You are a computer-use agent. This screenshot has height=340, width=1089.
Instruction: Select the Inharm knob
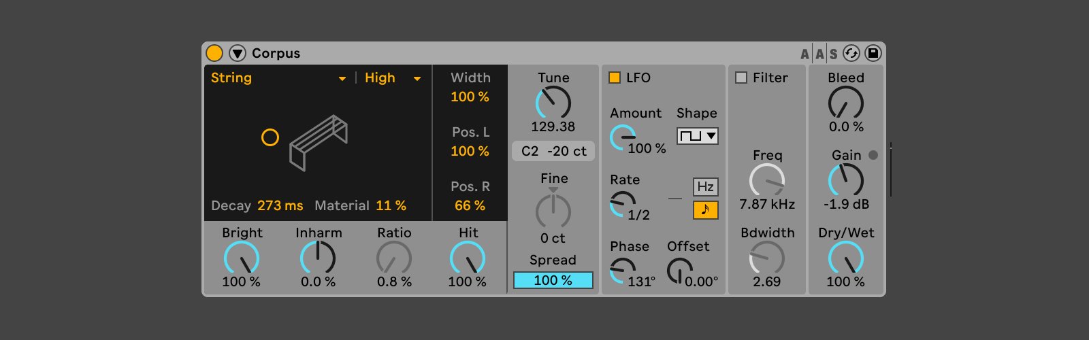pyautogui.click(x=318, y=259)
